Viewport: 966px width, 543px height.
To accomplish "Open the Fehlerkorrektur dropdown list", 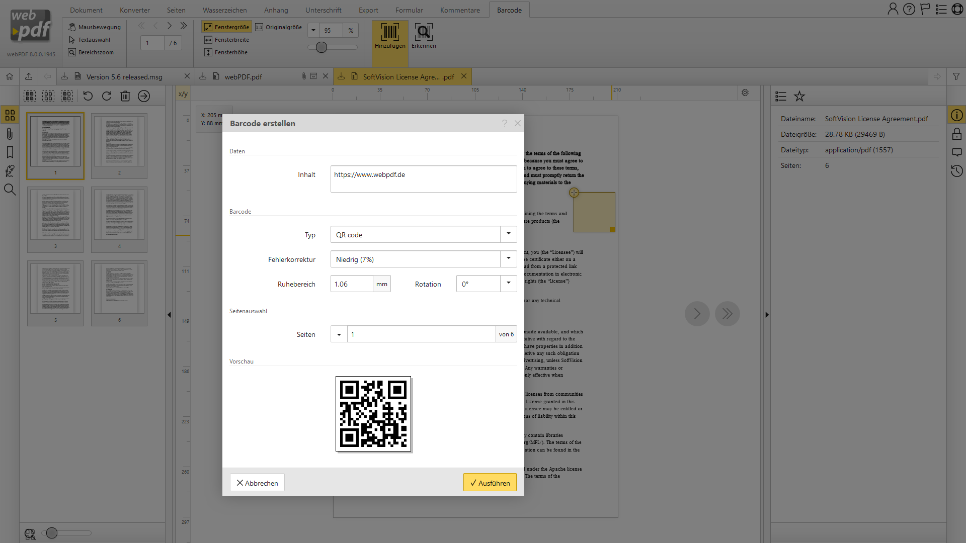I will 508,259.
